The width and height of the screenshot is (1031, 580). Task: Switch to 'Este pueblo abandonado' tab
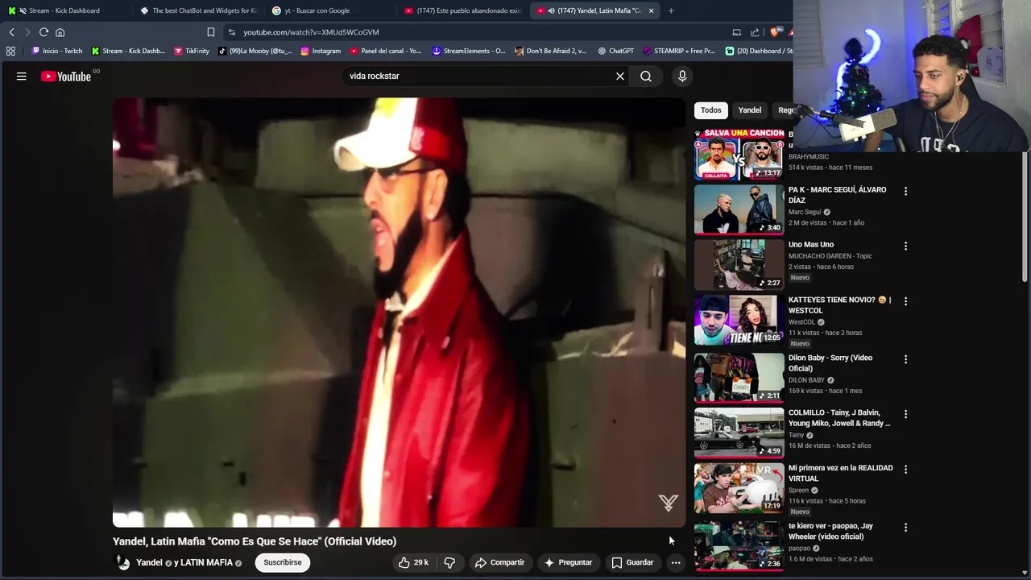(463, 10)
